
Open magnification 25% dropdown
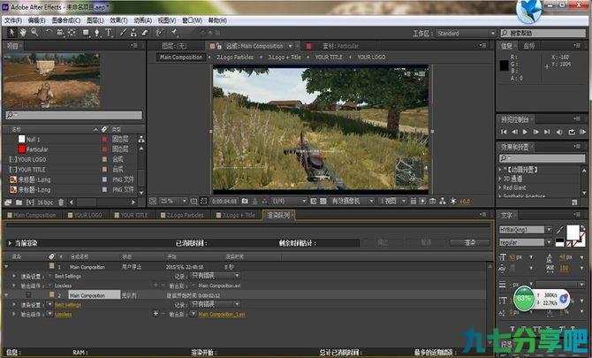[173, 202]
